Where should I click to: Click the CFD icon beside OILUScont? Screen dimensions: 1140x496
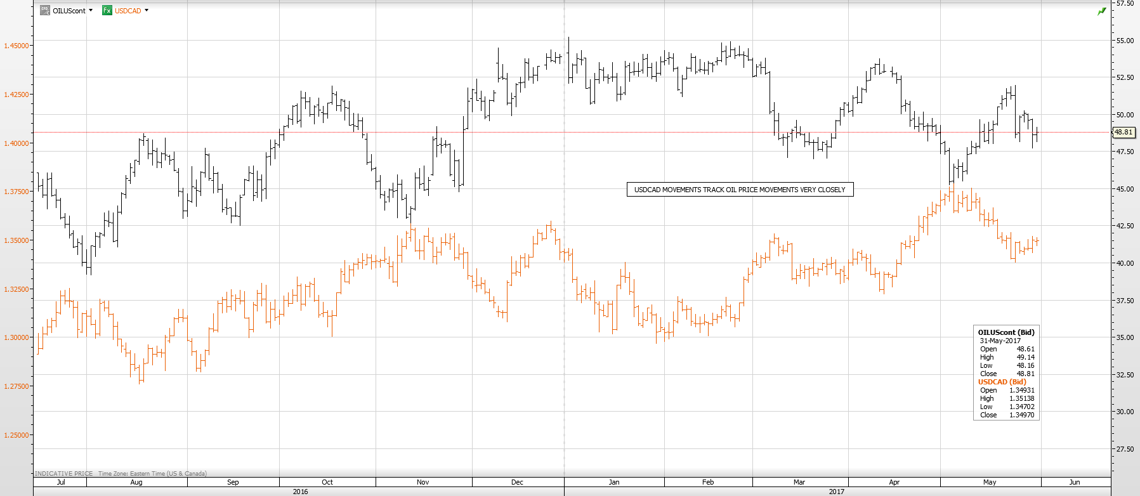45,10
